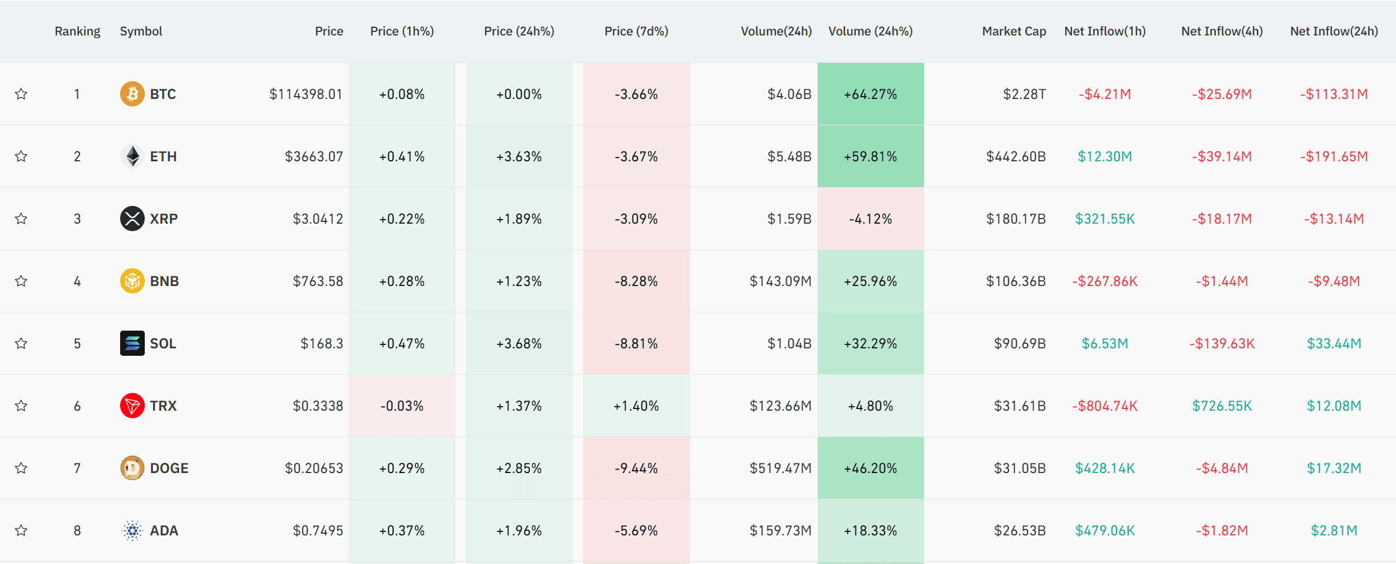Open the TRX symbol link
Viewport: 1396px width, 564px height.
163,406
